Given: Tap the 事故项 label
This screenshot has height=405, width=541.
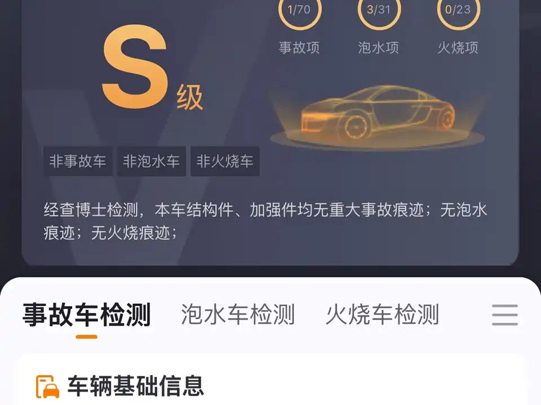Looking at the screenshot, I should click(299, 47).
